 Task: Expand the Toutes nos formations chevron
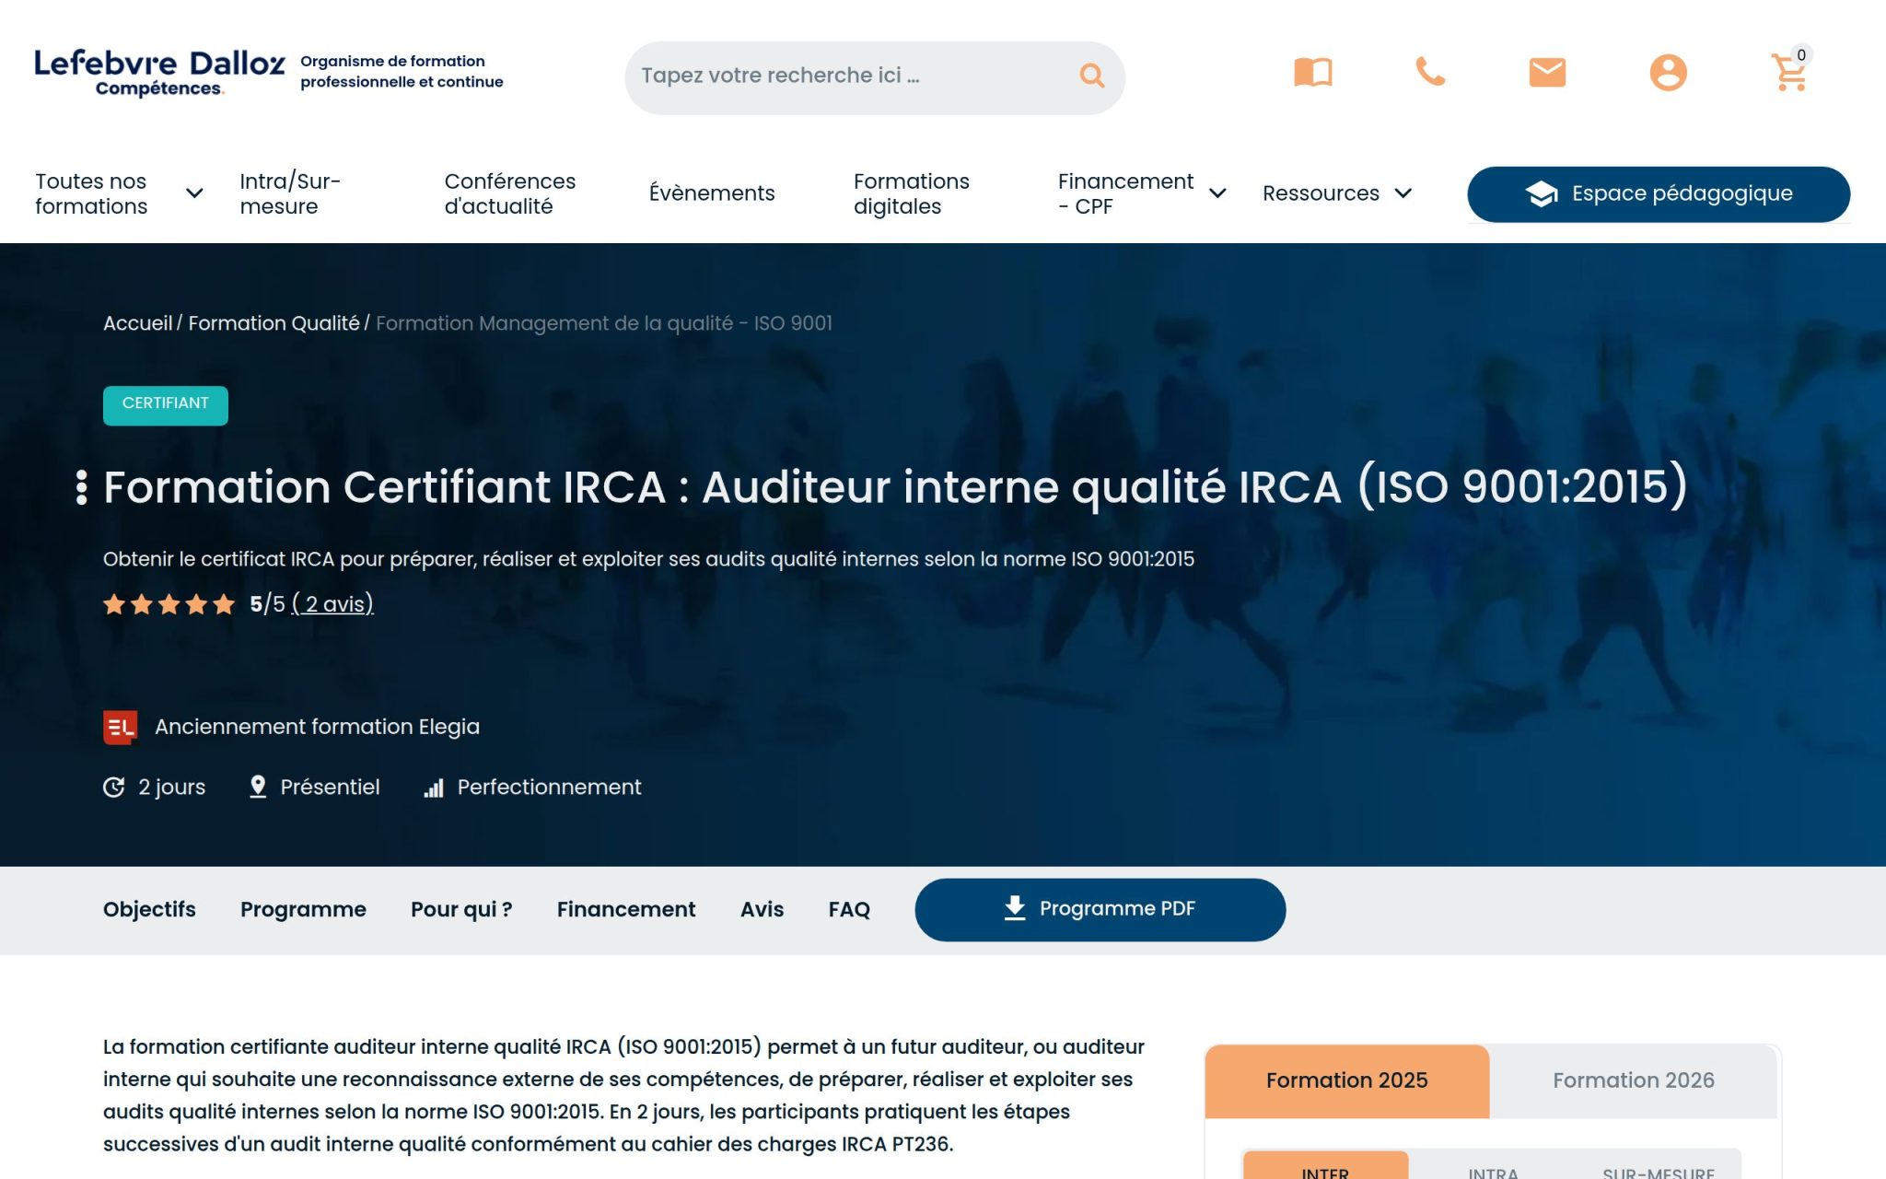click(194, 193)
